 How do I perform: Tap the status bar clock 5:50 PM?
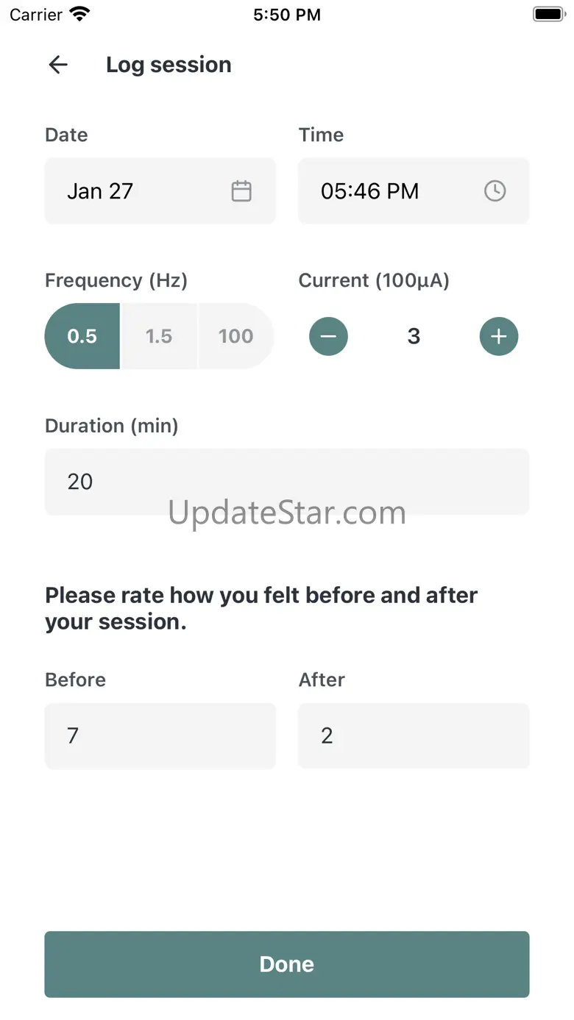coord(287,15)
